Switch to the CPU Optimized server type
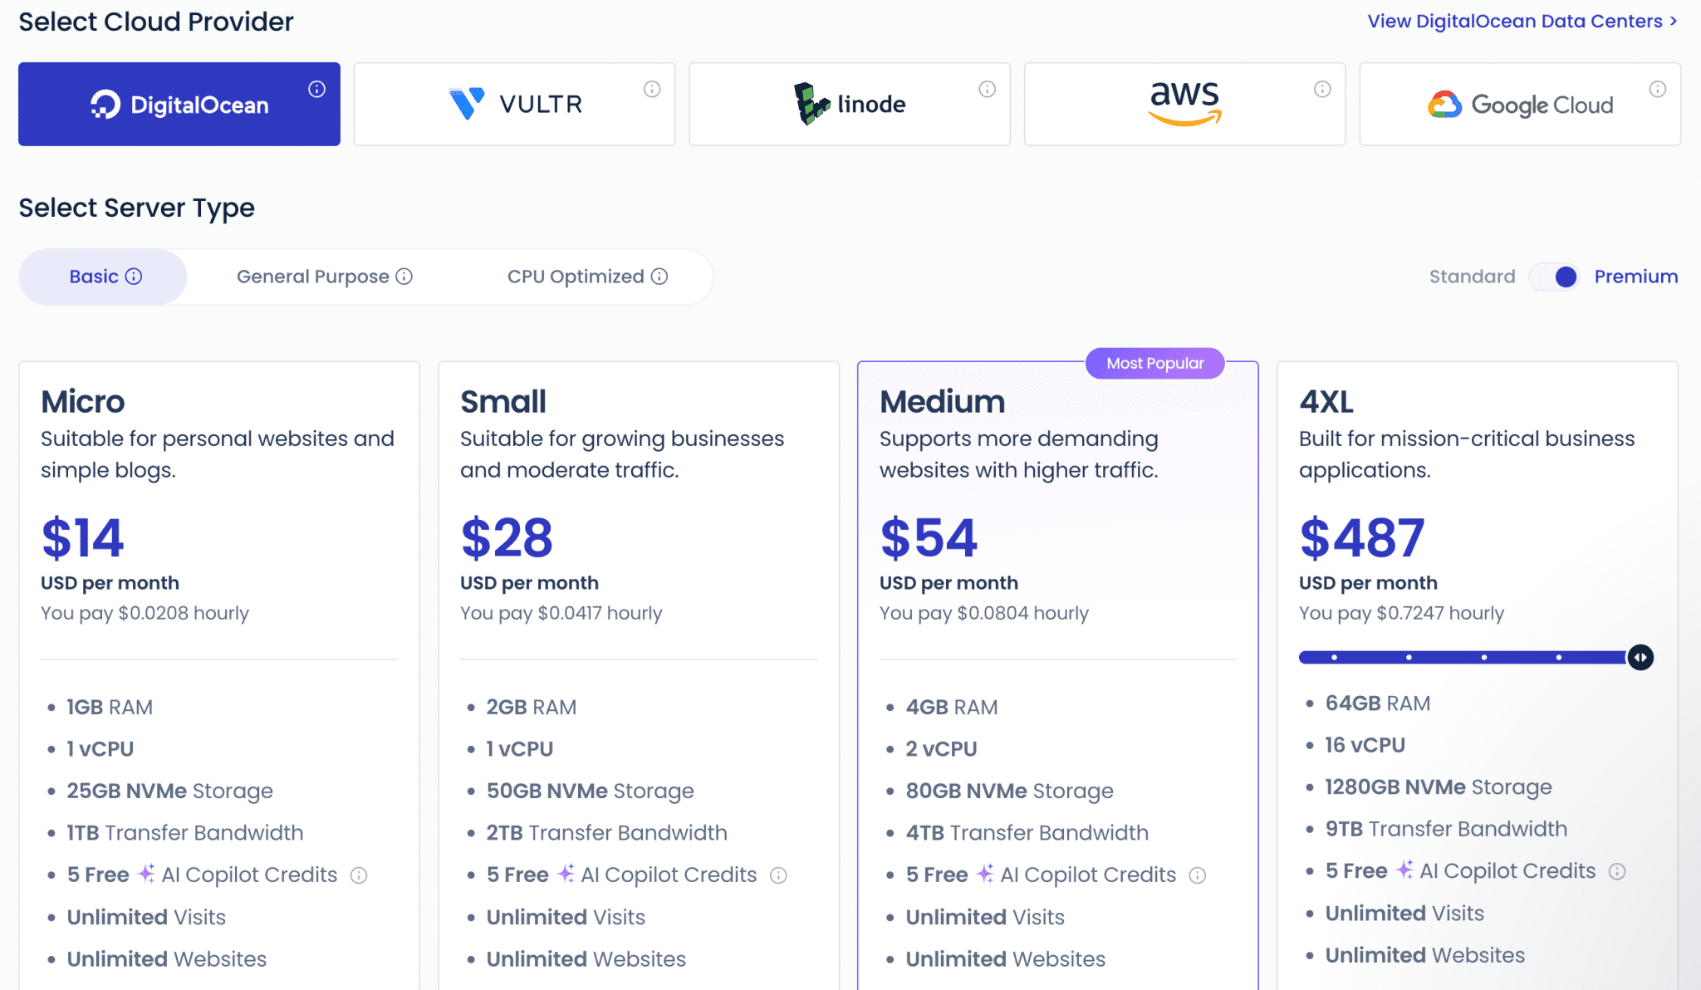The width and height of the screenshot is (1701, 990). (576, 277)
